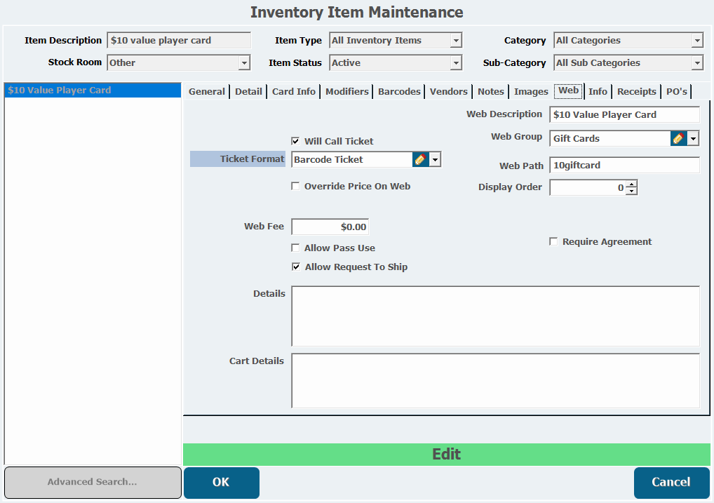Screen dimensions: 714x503
Task: Click the green Edit bar
Action: click(446, 455)
